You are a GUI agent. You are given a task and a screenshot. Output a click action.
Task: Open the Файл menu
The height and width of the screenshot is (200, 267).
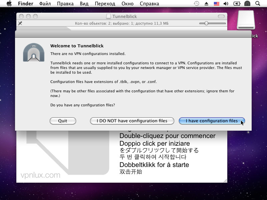click(x=45, y=4)
